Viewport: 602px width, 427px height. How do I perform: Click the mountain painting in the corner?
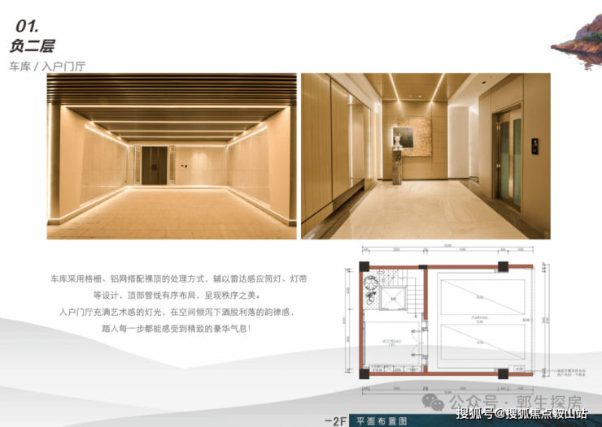pyautogui.click(x=577, y=41)
